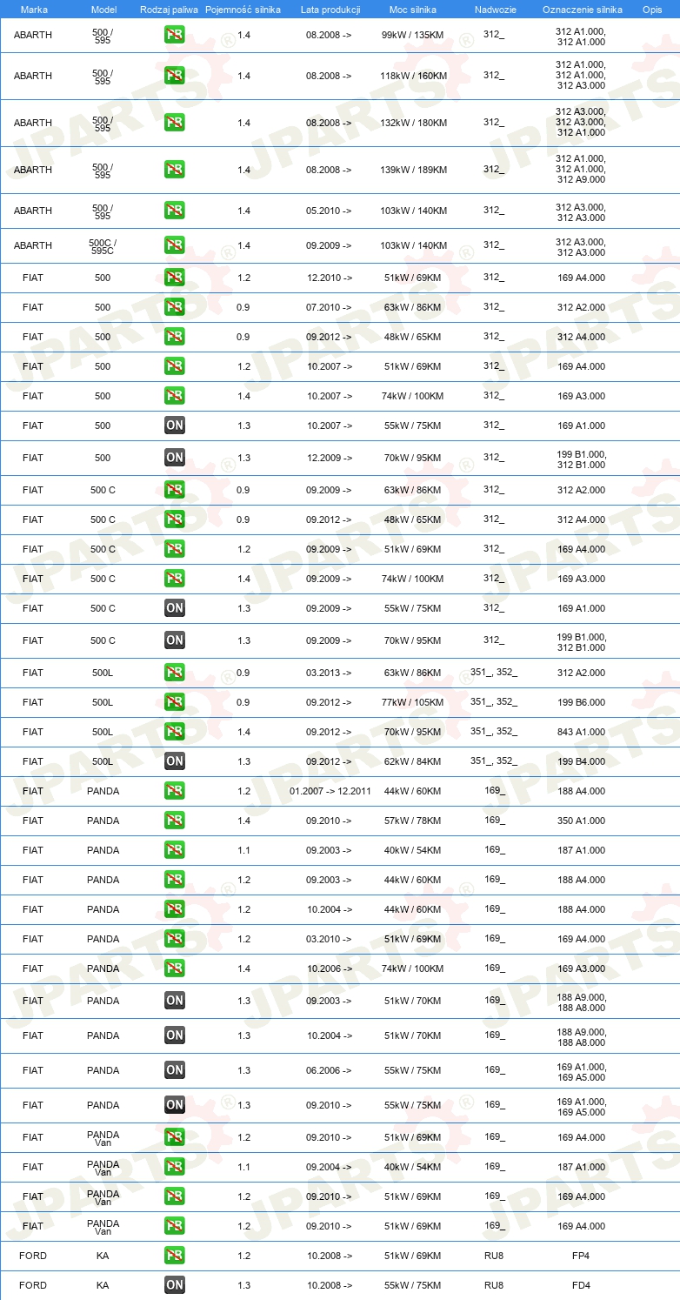Viewport: 680px width, 1300px height.
Task: Click the petrol icon in the Panda 57kW / 78KM row
Action: (x=175, y=821)
